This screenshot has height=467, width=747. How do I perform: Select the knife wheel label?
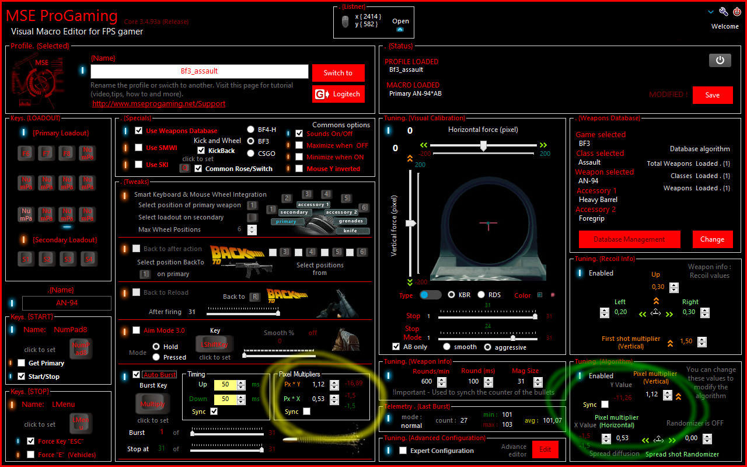click(x=350, y=231)
